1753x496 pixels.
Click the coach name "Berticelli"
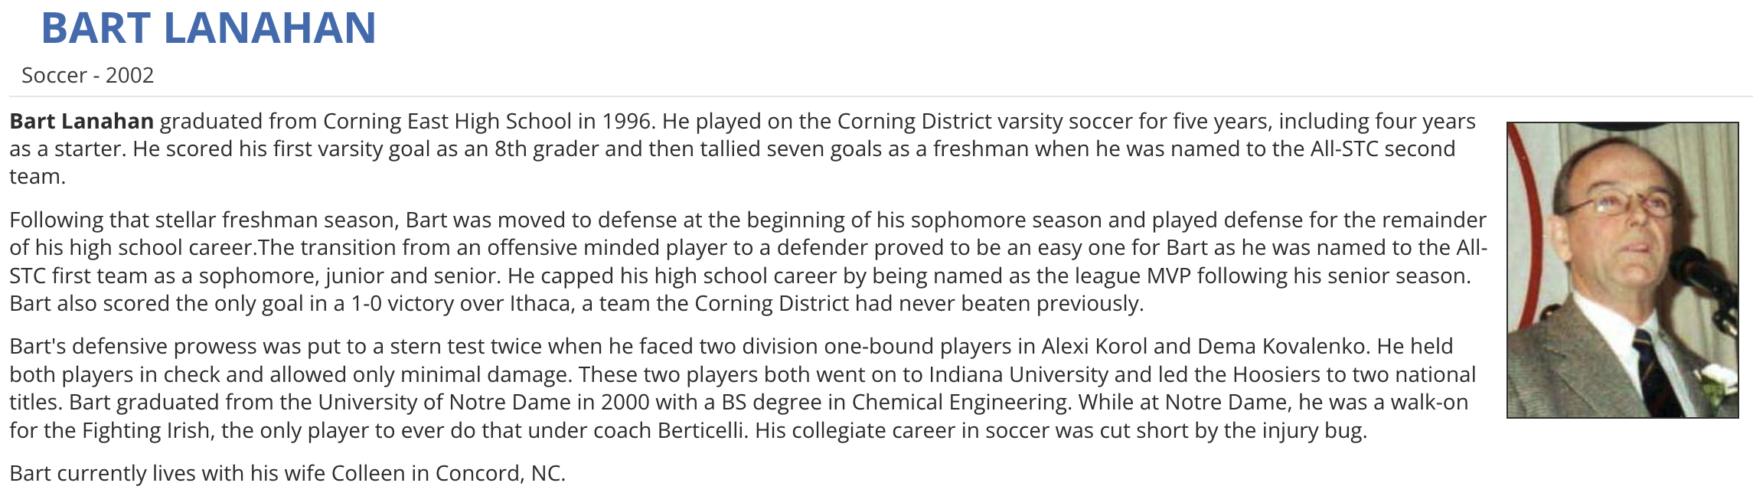tap(701, 430)
